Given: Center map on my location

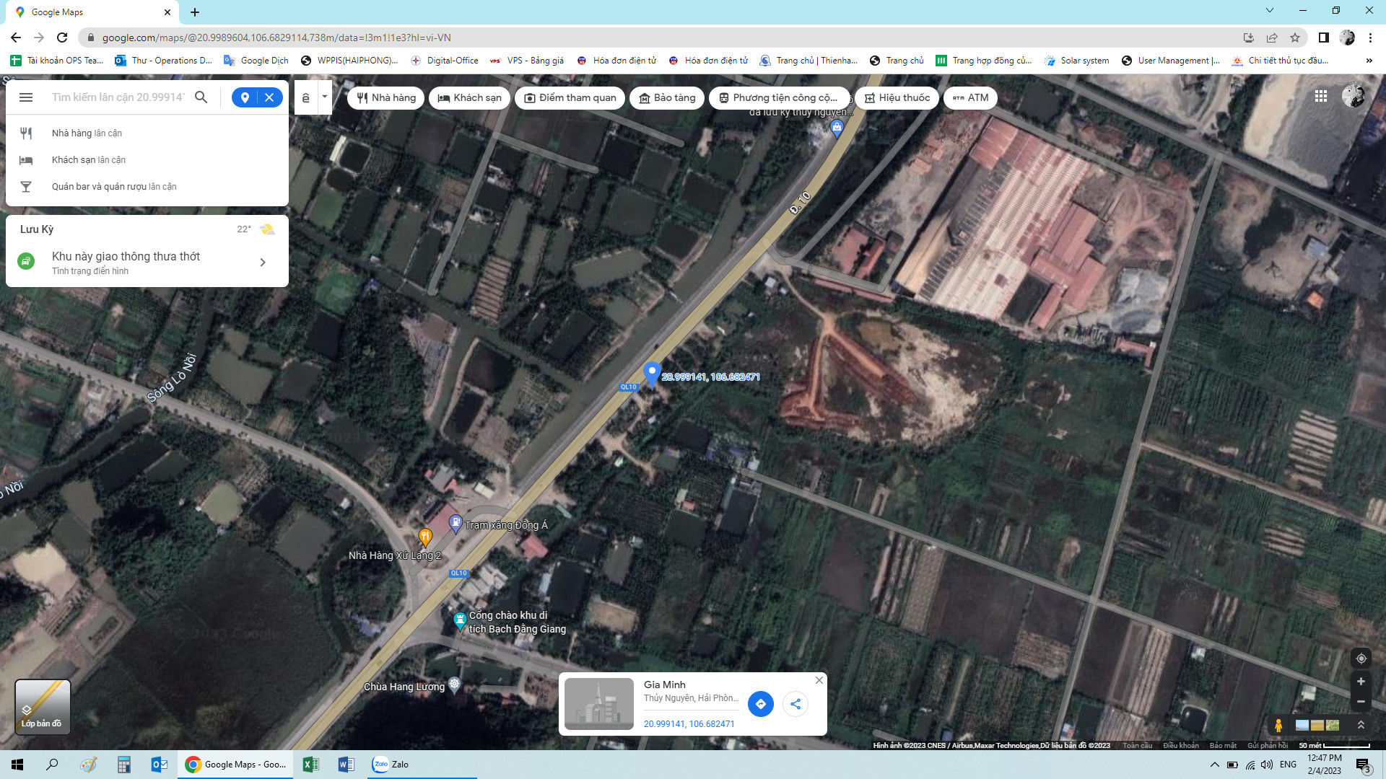Looking at the screenshot, I should pyautogui.click(x=1361, y=659).
